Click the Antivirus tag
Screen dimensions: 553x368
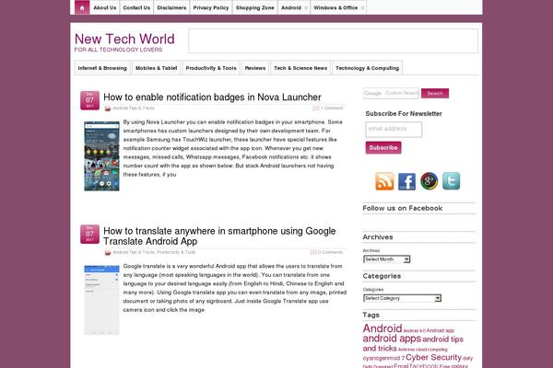[x=406, y=350]
